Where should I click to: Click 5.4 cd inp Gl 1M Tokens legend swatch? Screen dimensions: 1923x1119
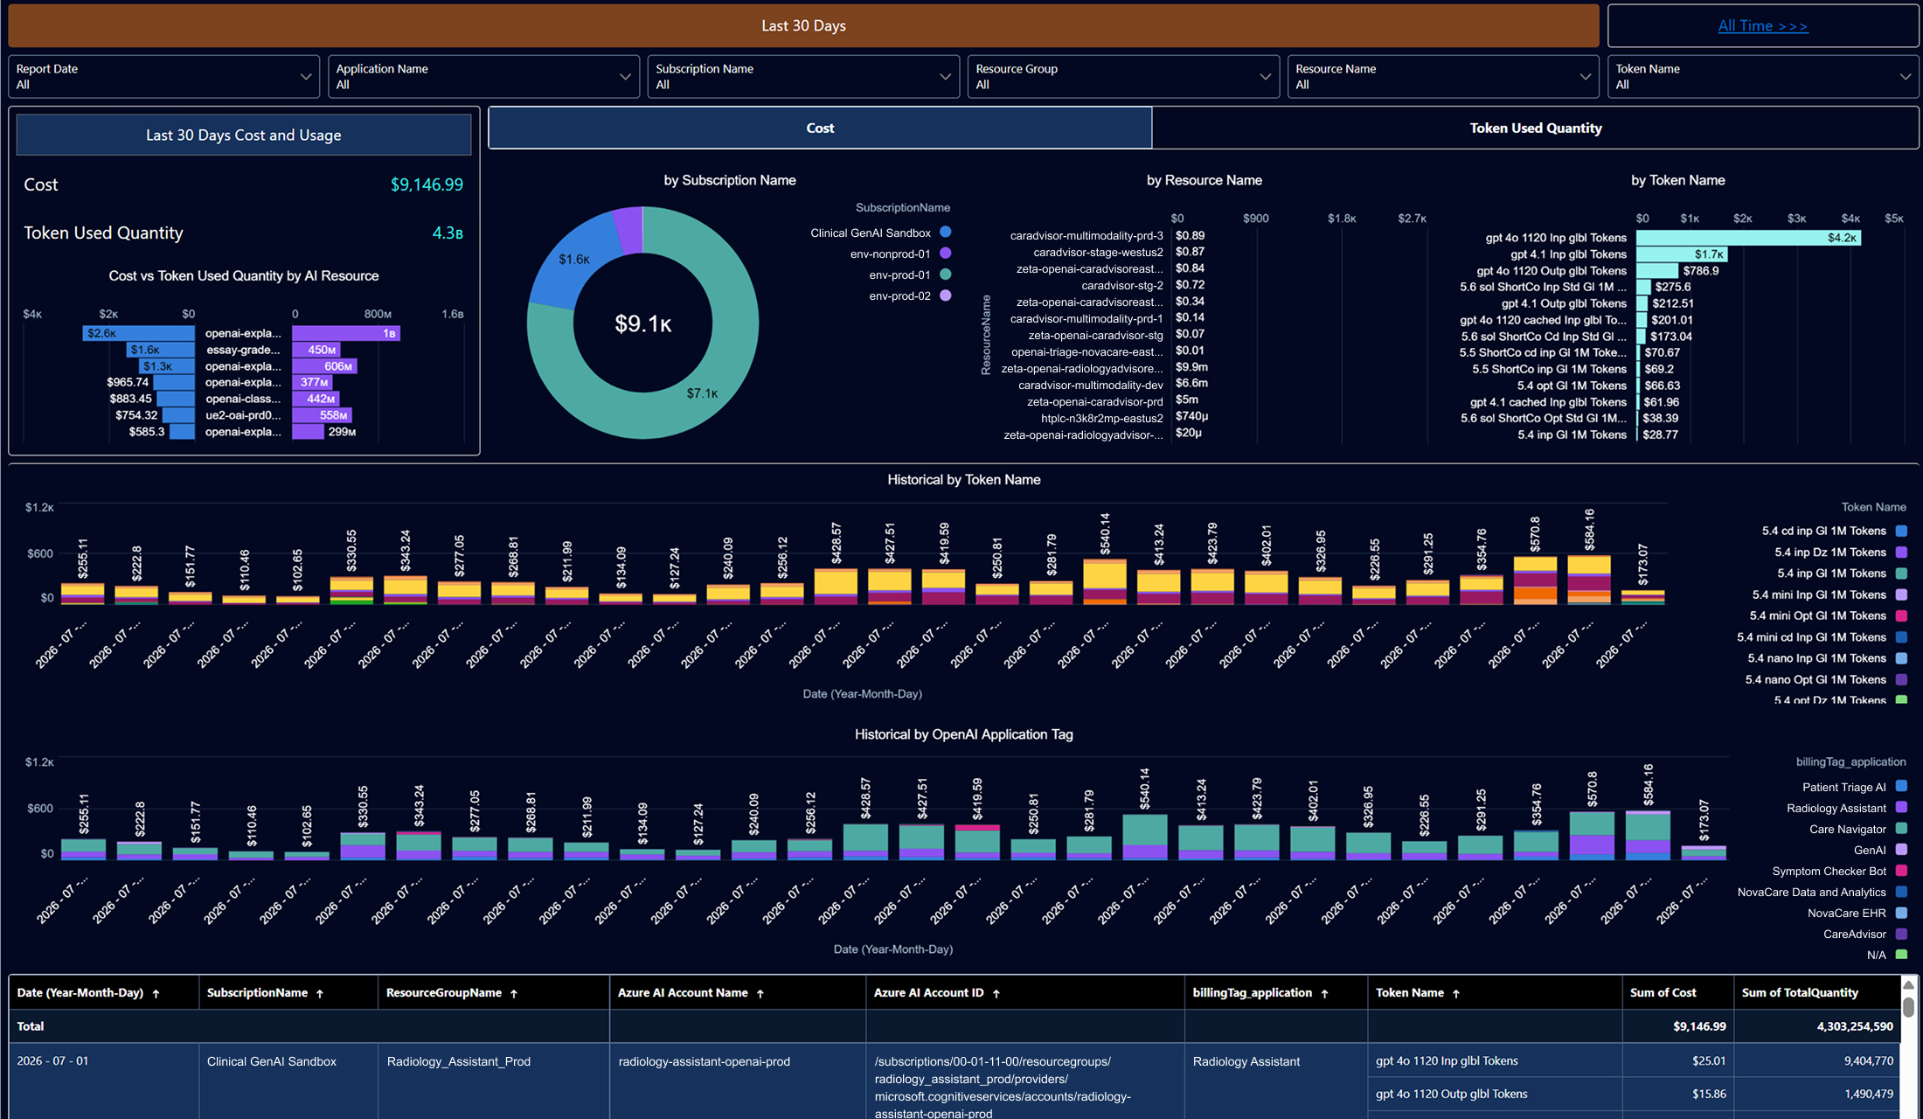1900,531
